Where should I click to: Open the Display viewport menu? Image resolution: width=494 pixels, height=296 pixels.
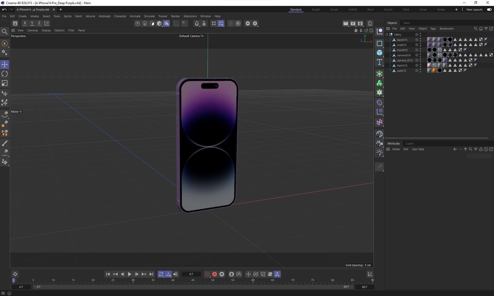click(46, 30)
